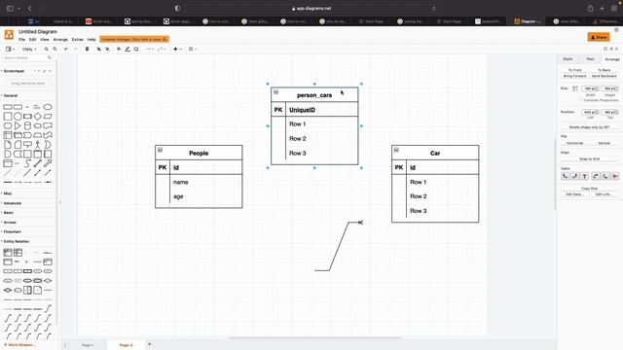Open the insert plus dropdown
Viewport: 623px width, 350px height.
click(x=177, y=50)
